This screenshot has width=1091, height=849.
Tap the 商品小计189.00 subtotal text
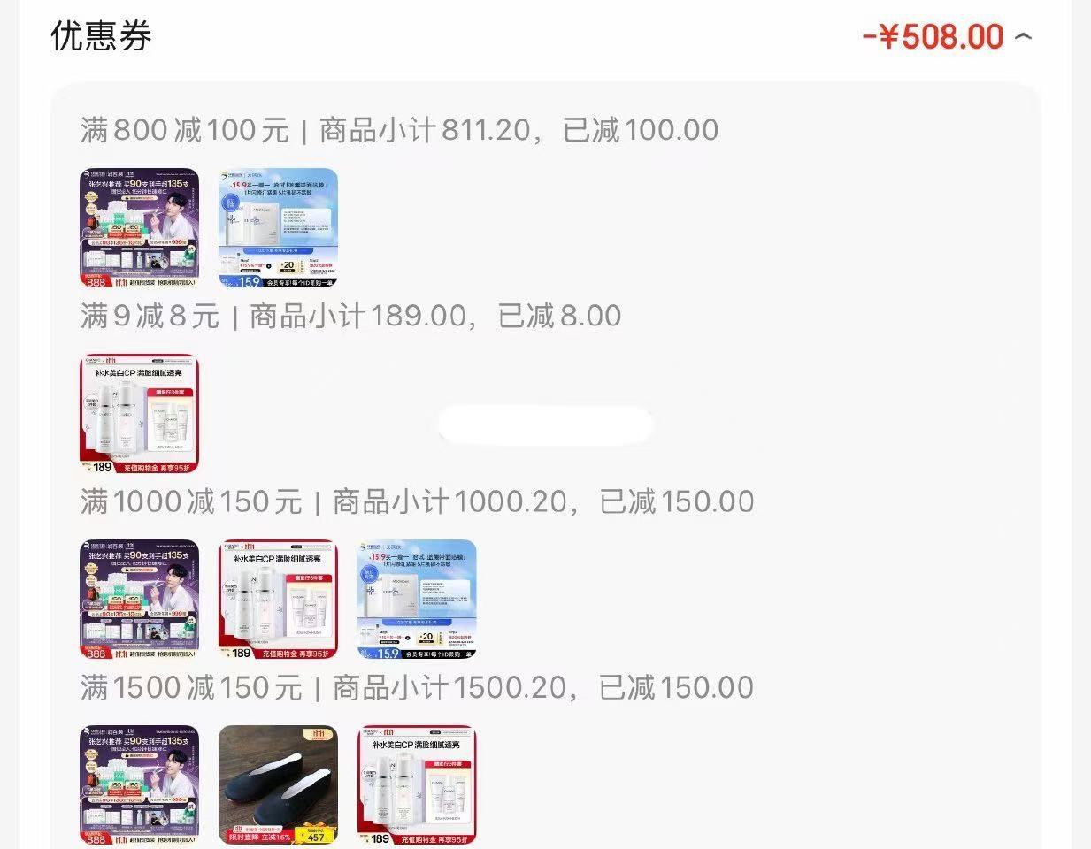357,316
